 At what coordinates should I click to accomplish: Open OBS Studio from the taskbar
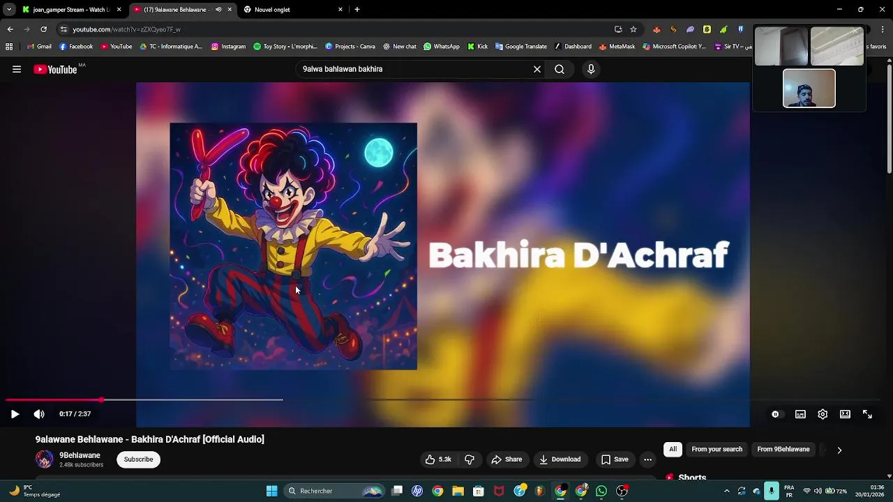[622, 491]
